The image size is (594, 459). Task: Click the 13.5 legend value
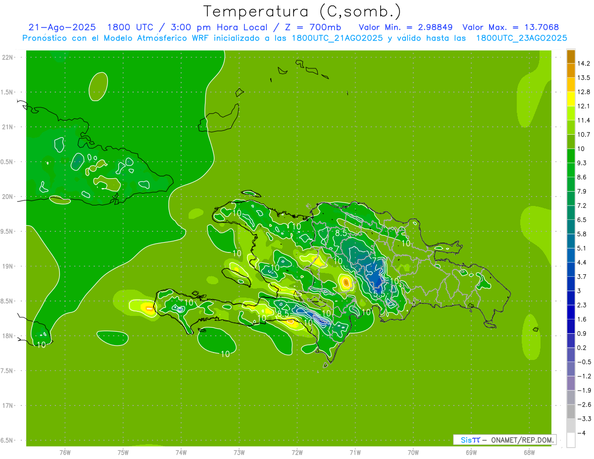coord(584,78)
